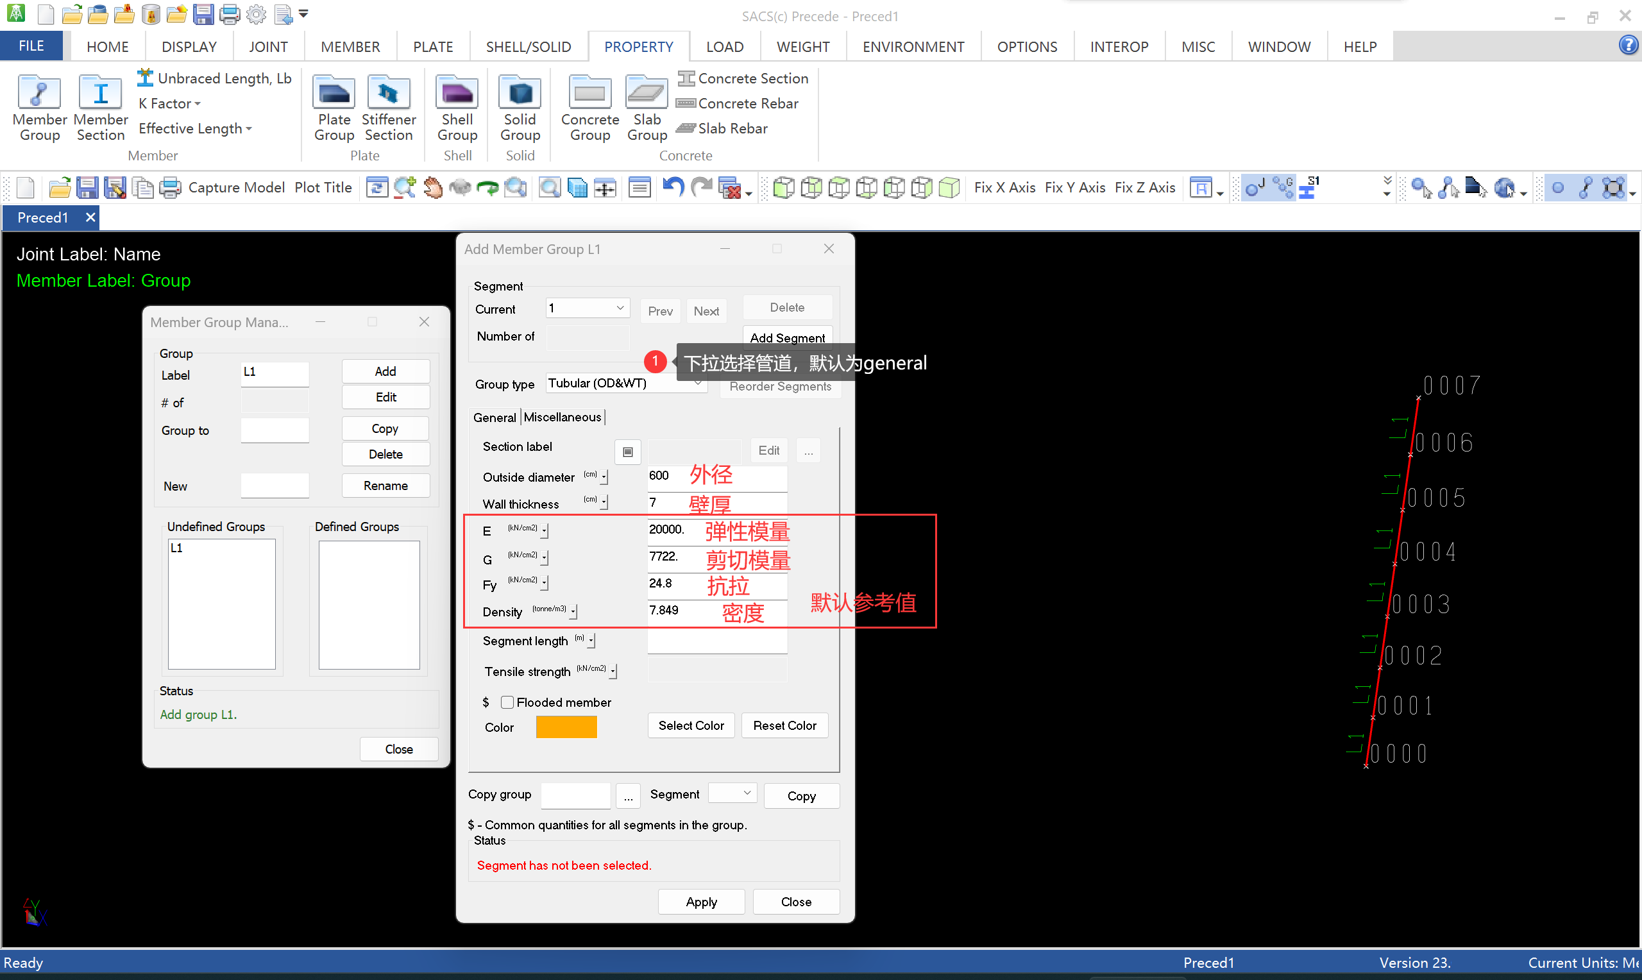Switch to the Miscellaneous tab

click(x=562, y=418)
